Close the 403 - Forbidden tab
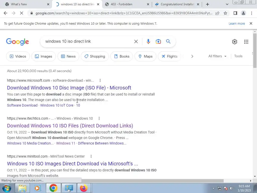The height and width of the screenshot is (193, 257). click(148, 5)
